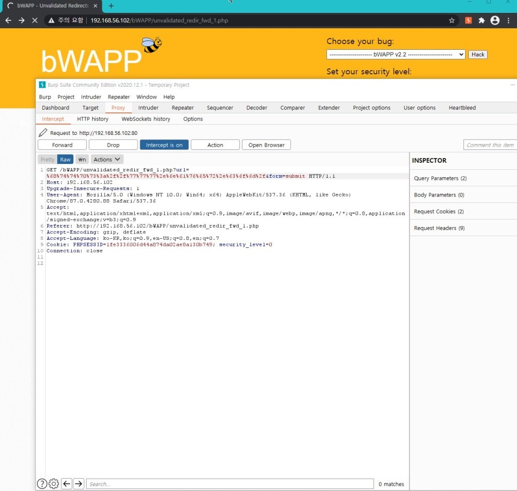The height and width of the screenshot is (491, 517).
Task: Click the orange Burp extension icon
Action: coord(468,20)
